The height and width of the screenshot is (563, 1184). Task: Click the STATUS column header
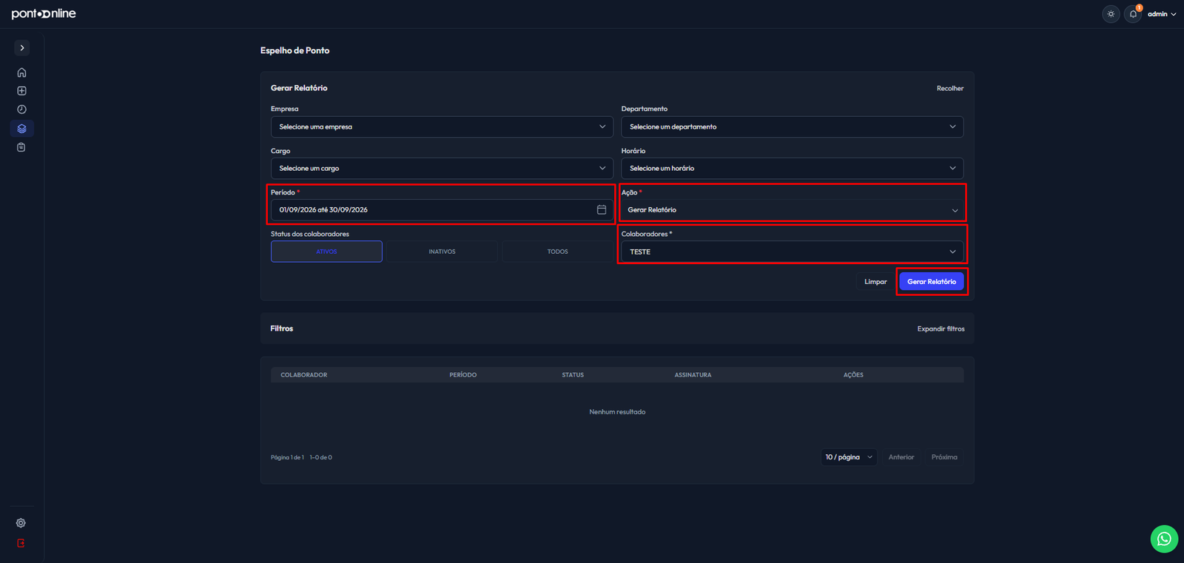tap(573, 375)
